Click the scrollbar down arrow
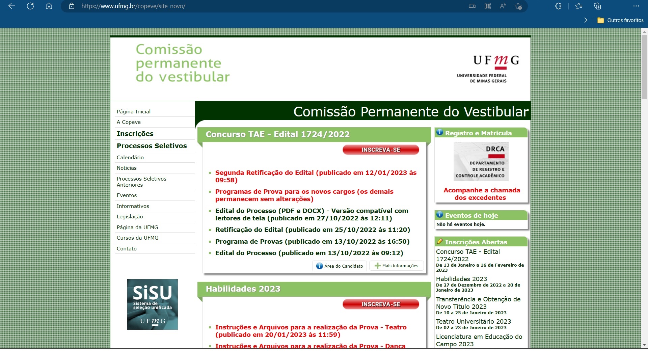Viewport: 648px width, 351px height. pyautogui.click(x=644, y=345)
